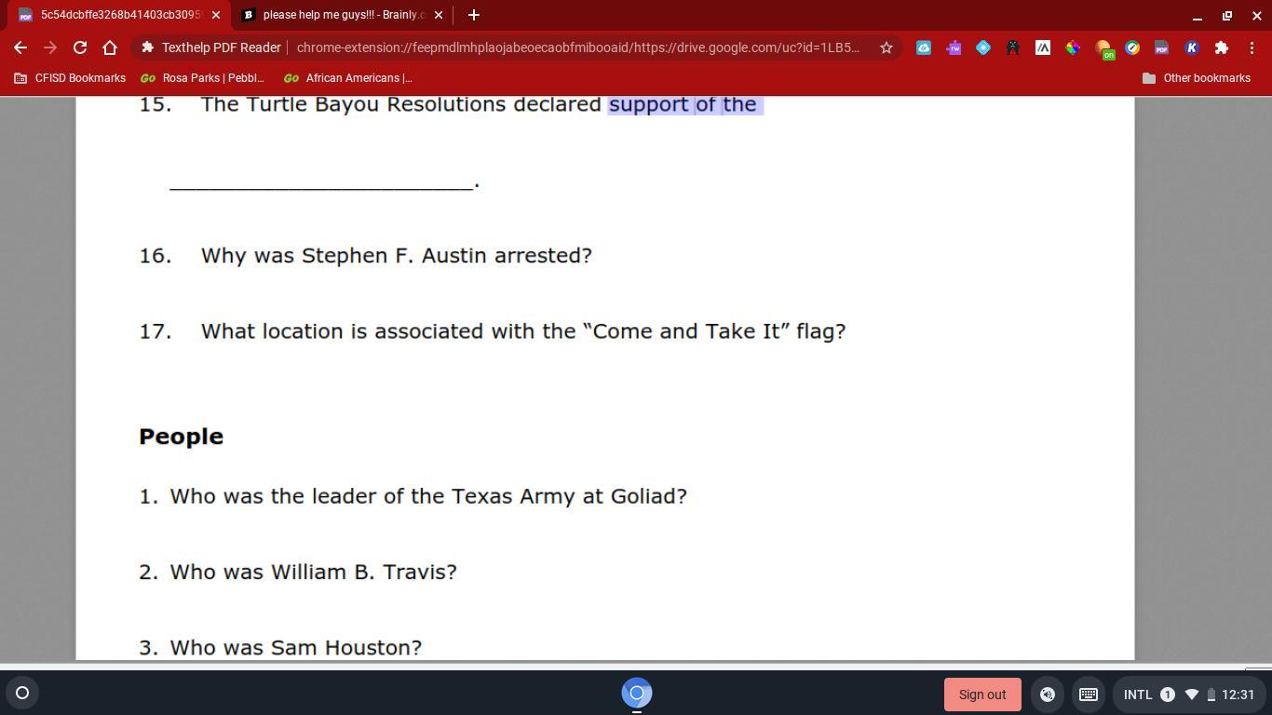
Task: Open the browser home page
Action: coord(110,47)
